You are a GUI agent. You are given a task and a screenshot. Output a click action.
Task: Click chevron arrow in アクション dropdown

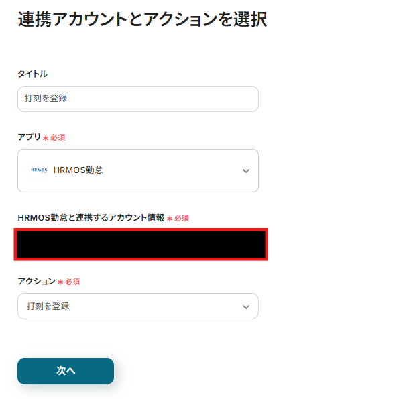click(x=245, y=306)
